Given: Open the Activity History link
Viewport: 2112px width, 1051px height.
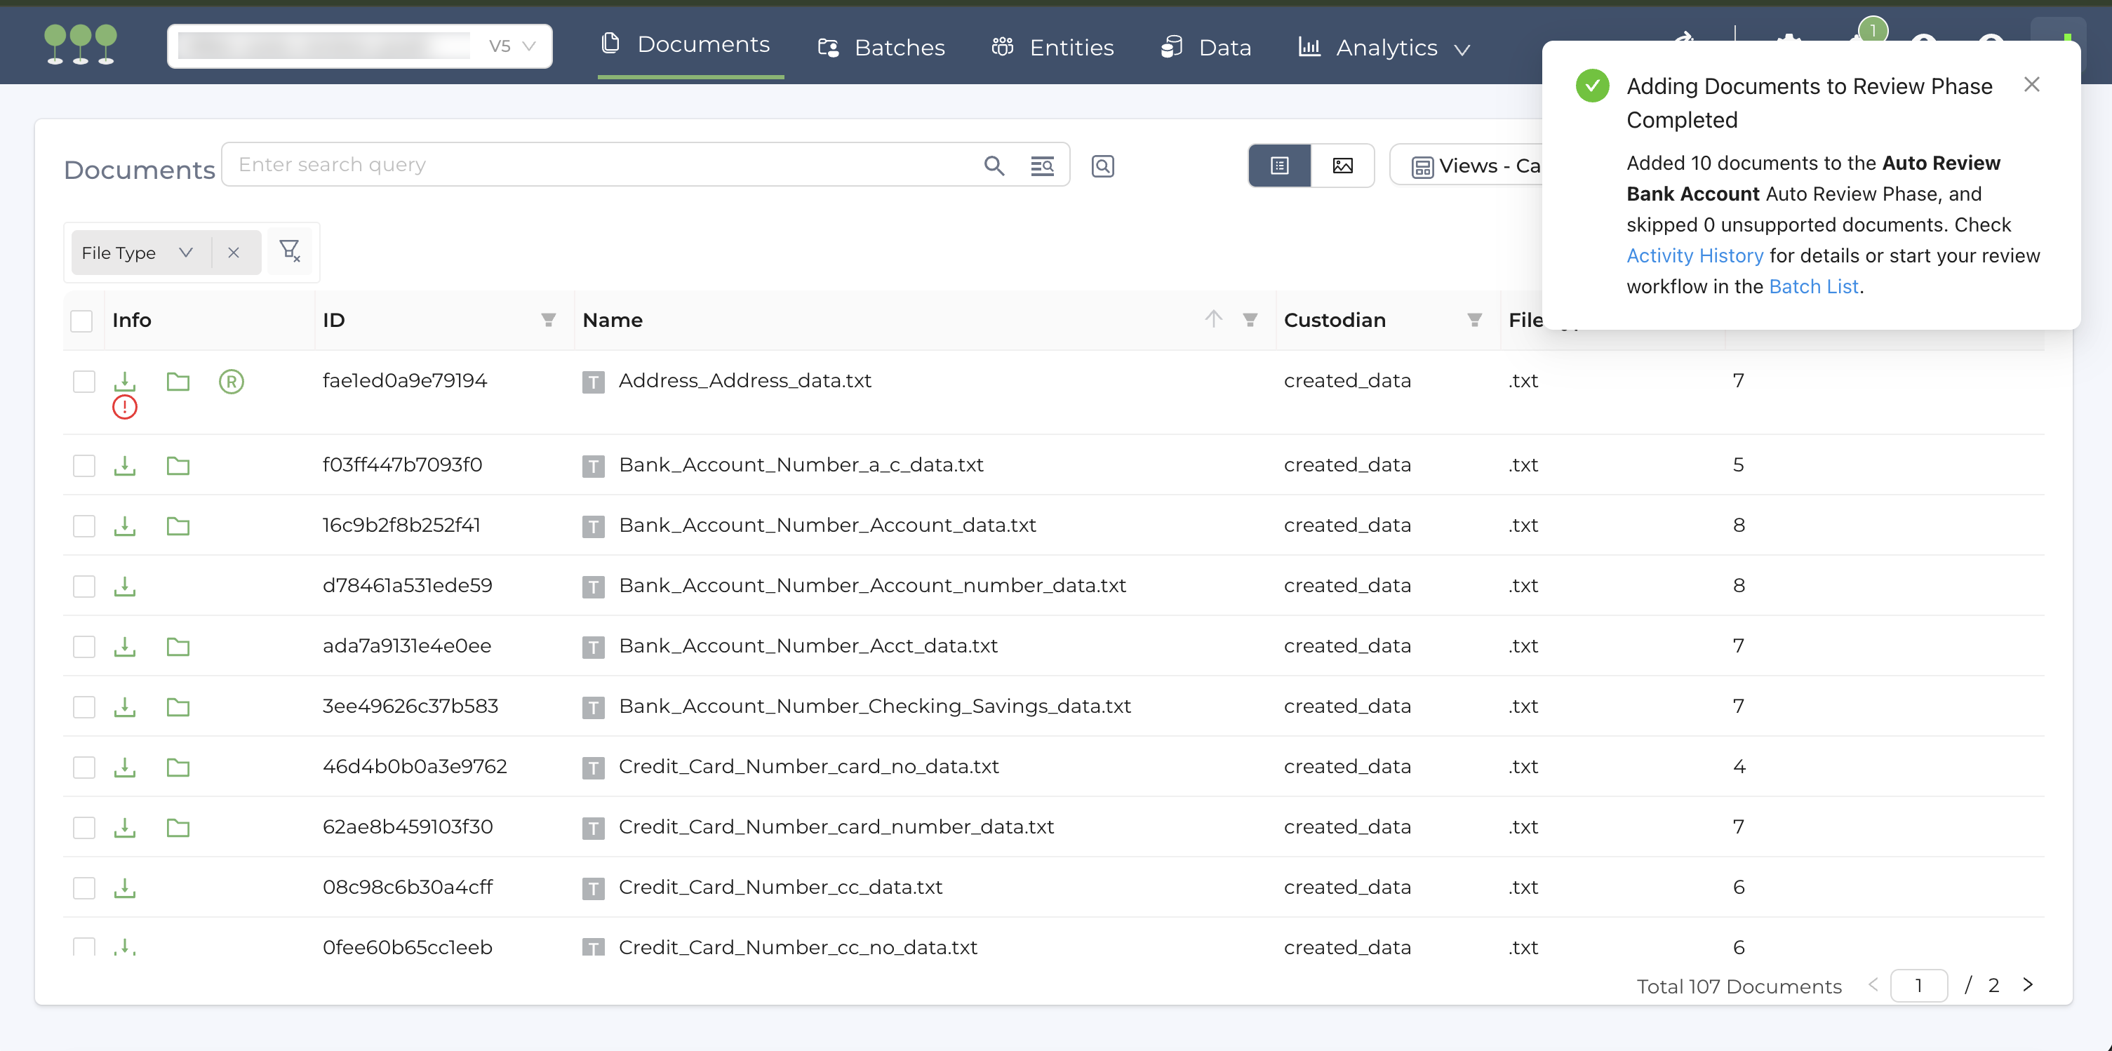Looking at the screenshot, I should [1694, 256].
